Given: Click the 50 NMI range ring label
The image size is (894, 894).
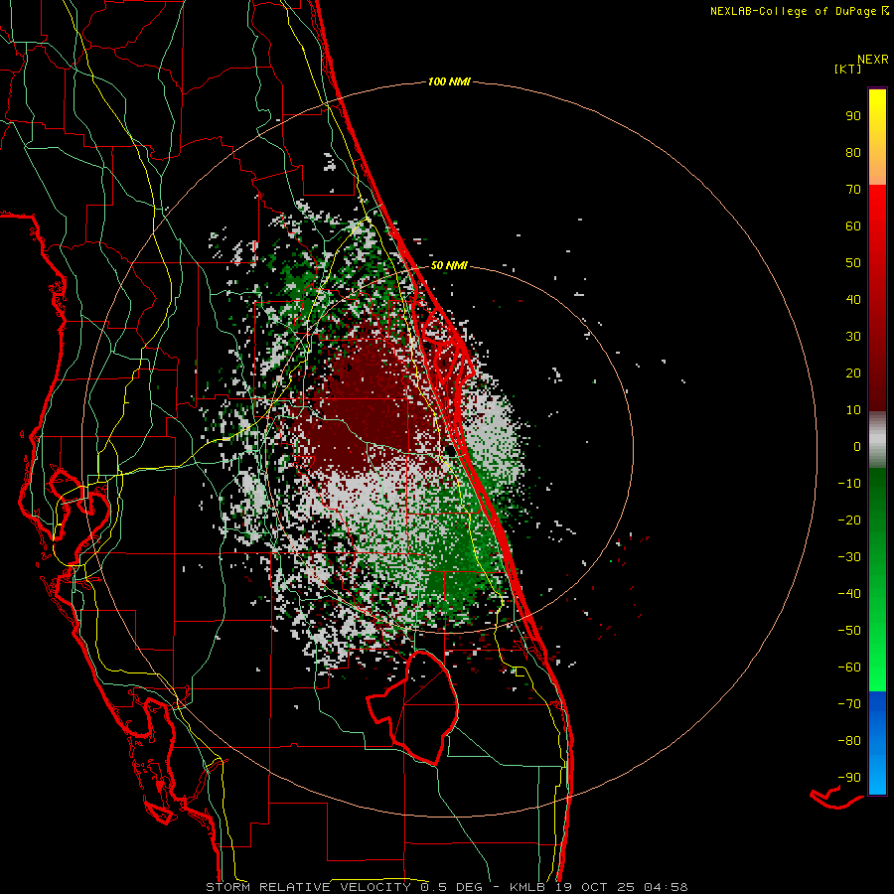Looking at the screenshot, I should (x=449, y=265).
